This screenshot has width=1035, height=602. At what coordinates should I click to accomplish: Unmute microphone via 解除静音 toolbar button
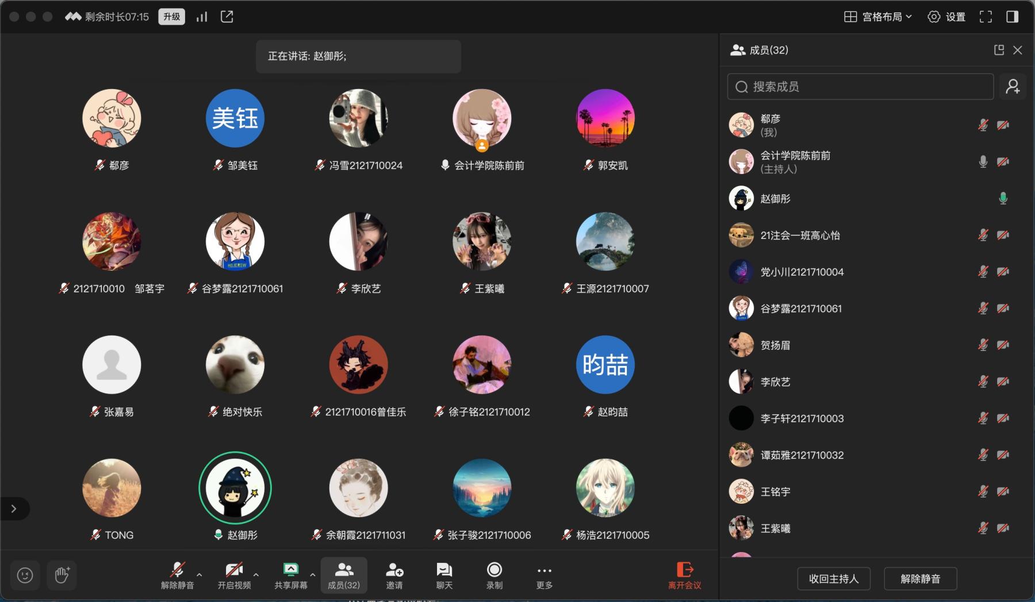[x=177, y=575]
